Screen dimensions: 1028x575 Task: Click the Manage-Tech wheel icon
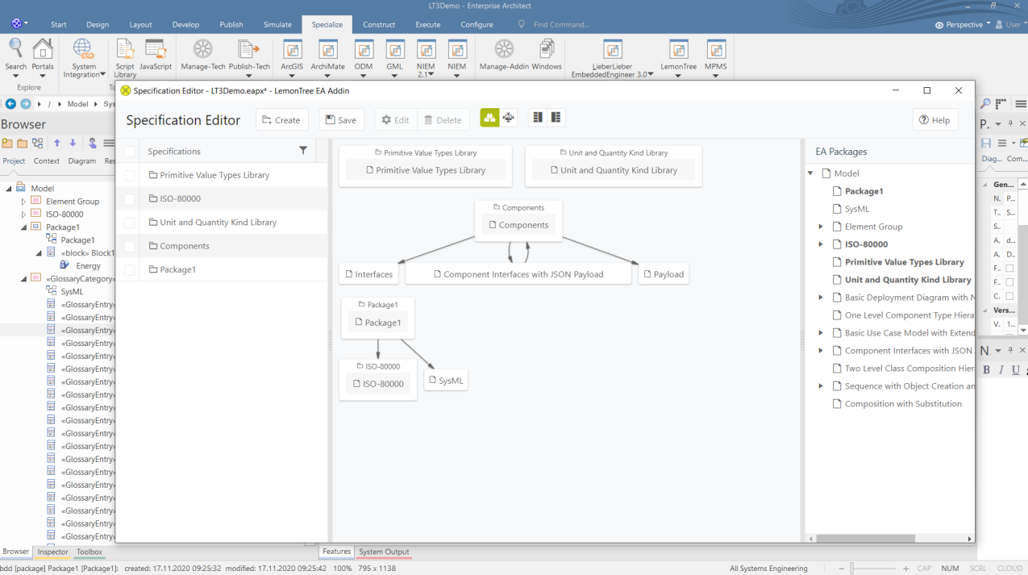(x=202, y=50)
